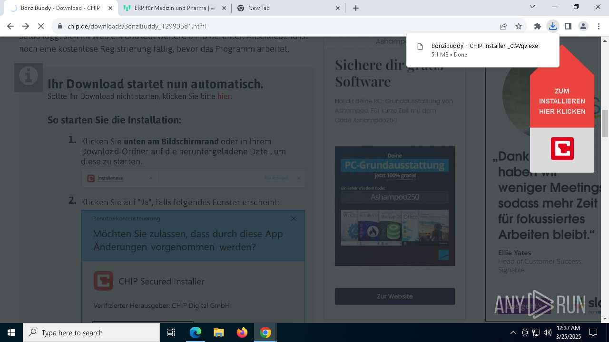The width and height of the screenshot is (609, 342).
Task: View site information lock icon
Action: [x=60, y=26]
